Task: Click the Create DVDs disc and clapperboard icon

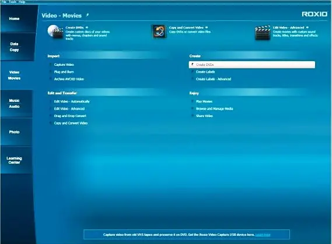Action: [x=55, y=31]
